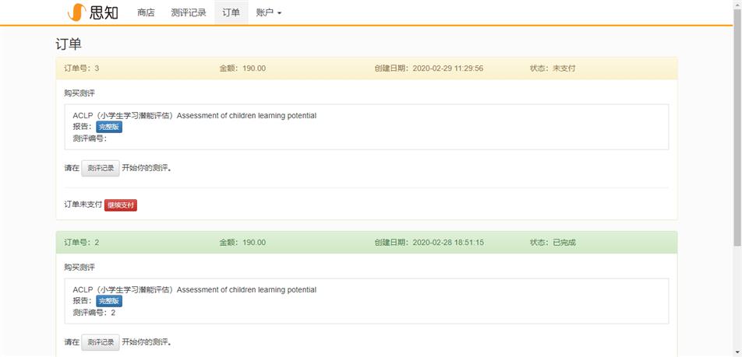
Task: Click the 完整版 badge in order 2
Action: (109, 301)
